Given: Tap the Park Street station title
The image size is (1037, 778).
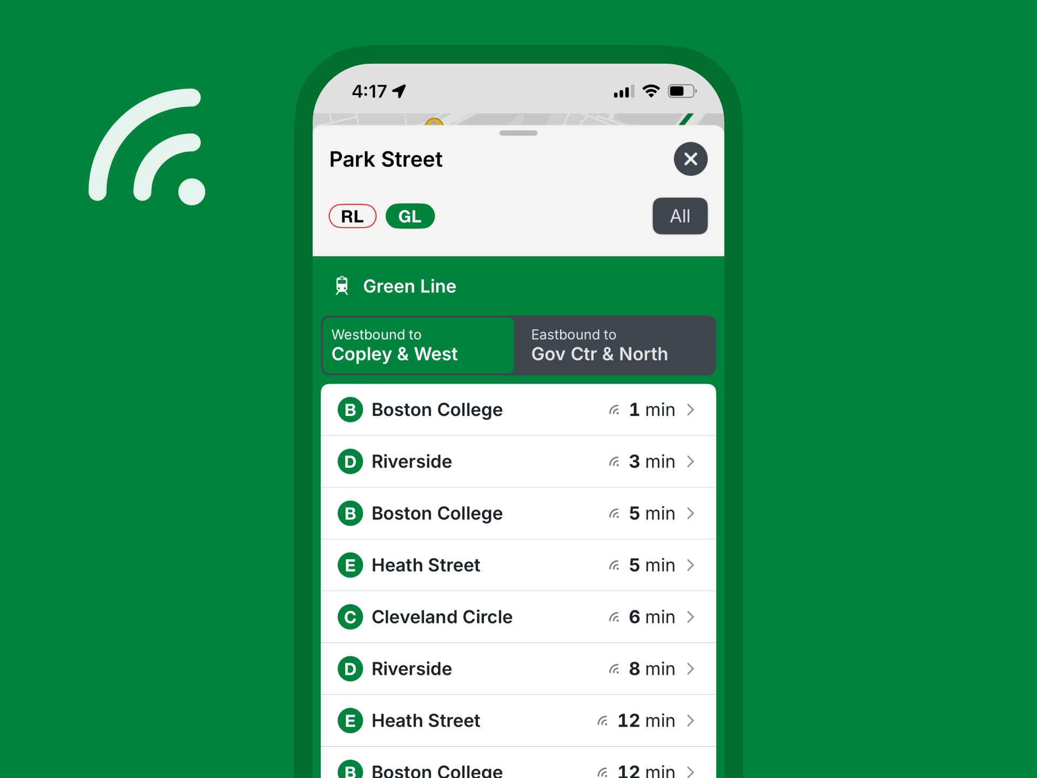Looking at the screenshot, I should click(385, 159).
